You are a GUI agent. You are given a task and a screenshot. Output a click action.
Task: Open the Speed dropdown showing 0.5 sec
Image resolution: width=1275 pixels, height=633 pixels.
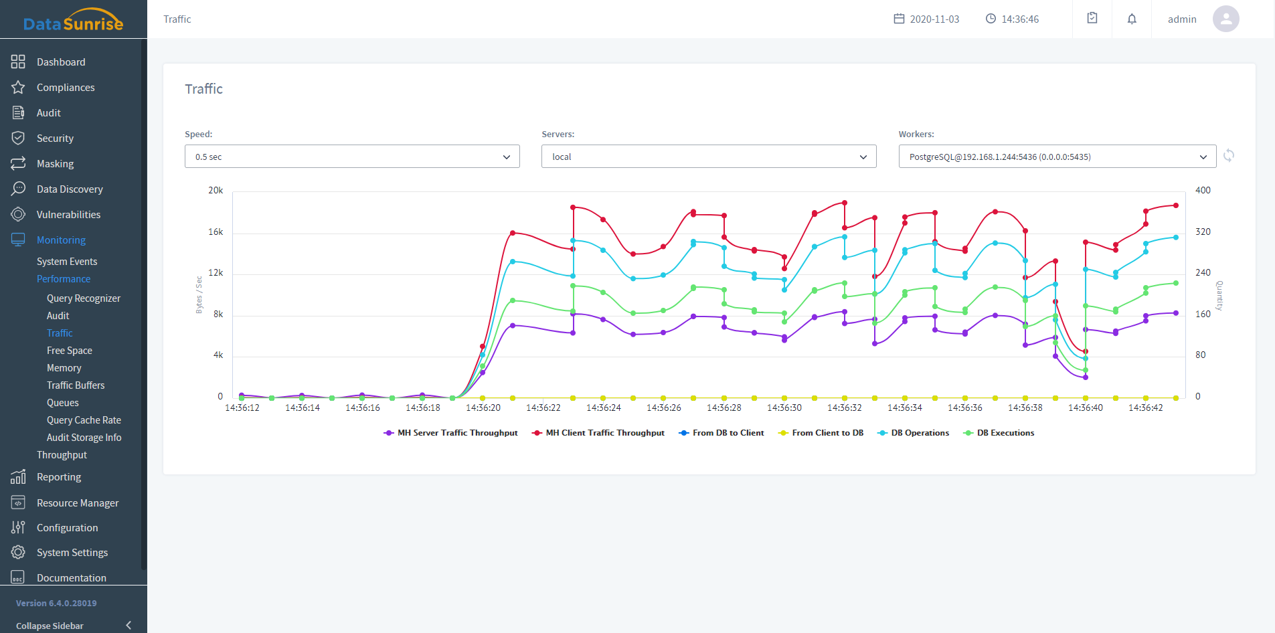pyautogui.click(x=352, y=157)
